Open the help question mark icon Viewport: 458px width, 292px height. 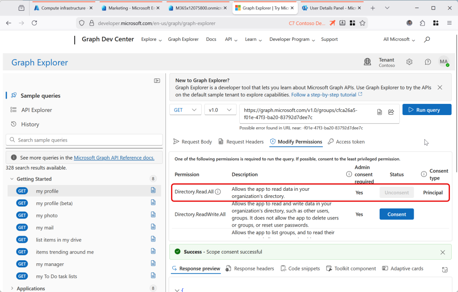click(x=428, y=62)
